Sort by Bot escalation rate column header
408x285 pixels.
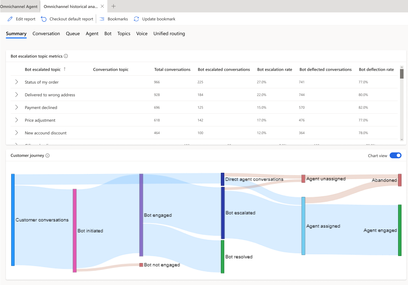[x=275, y=69]
